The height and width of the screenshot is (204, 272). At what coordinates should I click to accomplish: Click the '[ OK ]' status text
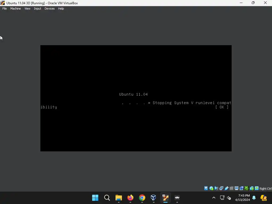pos(222,107)
